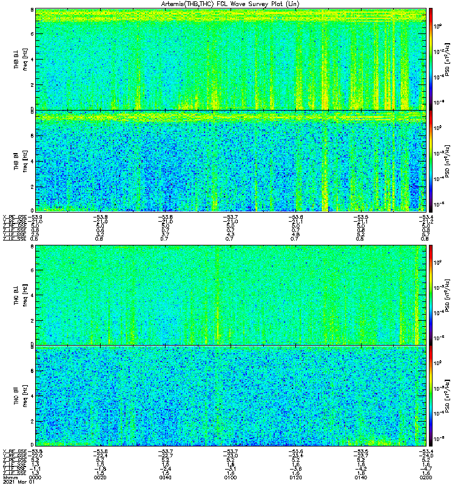The width and height of the screenshot is (455, 486).
Task: Click the colorbar of the THC parallel panel
Action: (431, 396)
